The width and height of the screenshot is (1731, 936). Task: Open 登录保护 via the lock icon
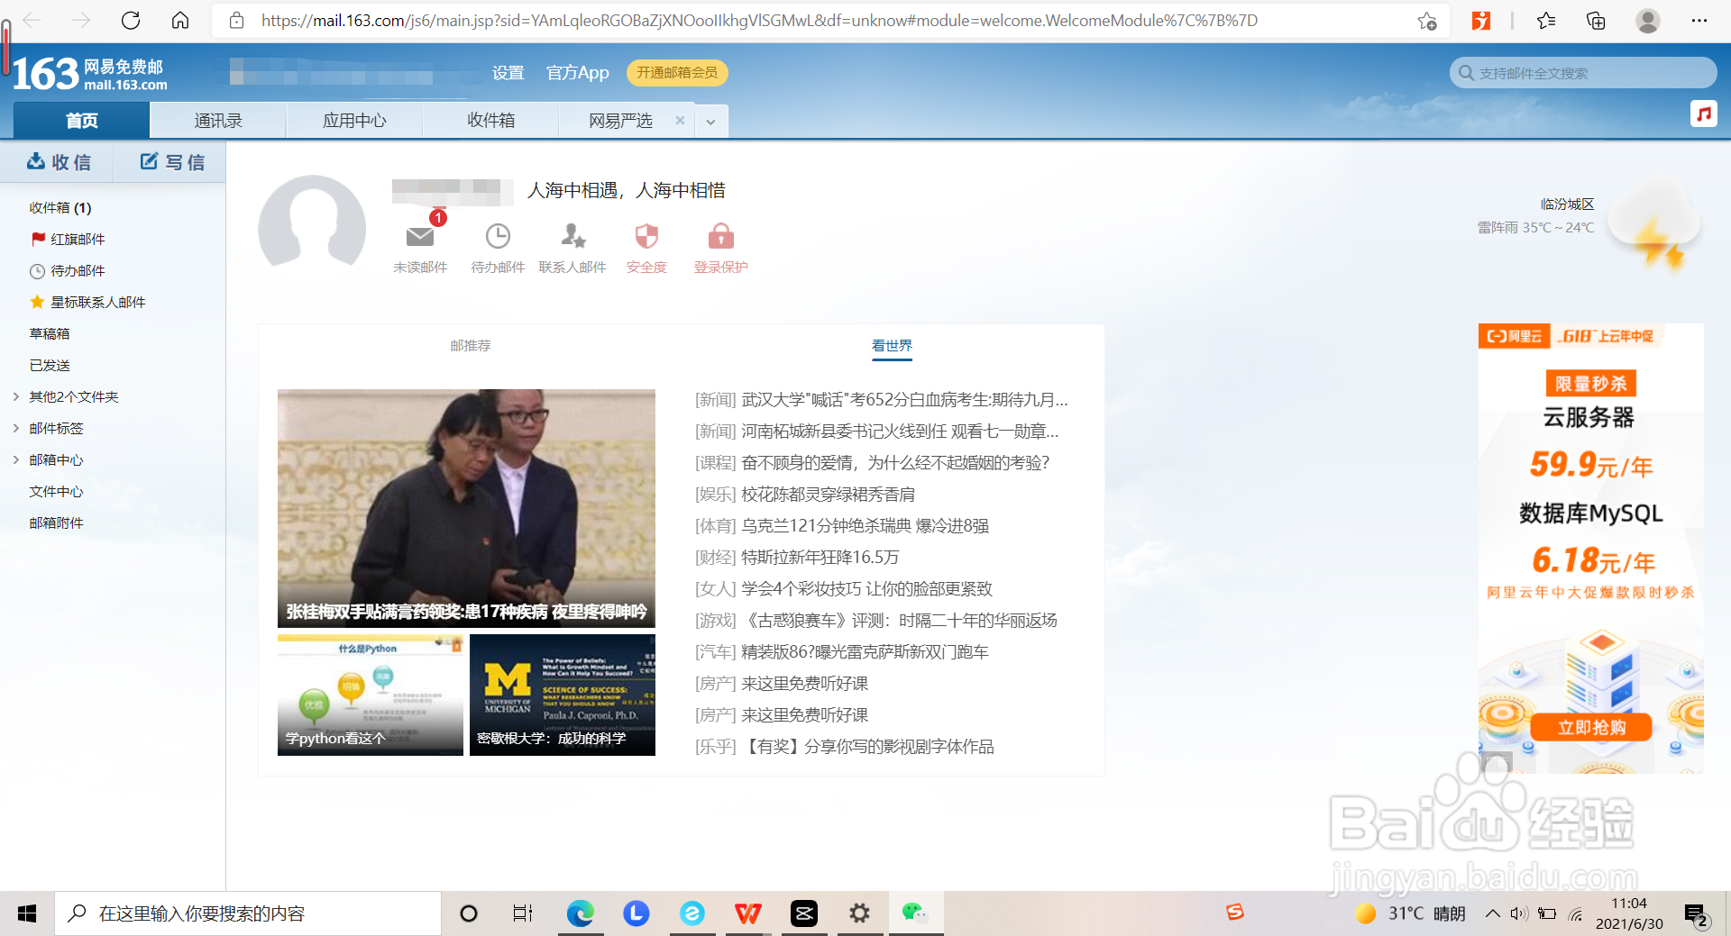(x=720, y=237)
